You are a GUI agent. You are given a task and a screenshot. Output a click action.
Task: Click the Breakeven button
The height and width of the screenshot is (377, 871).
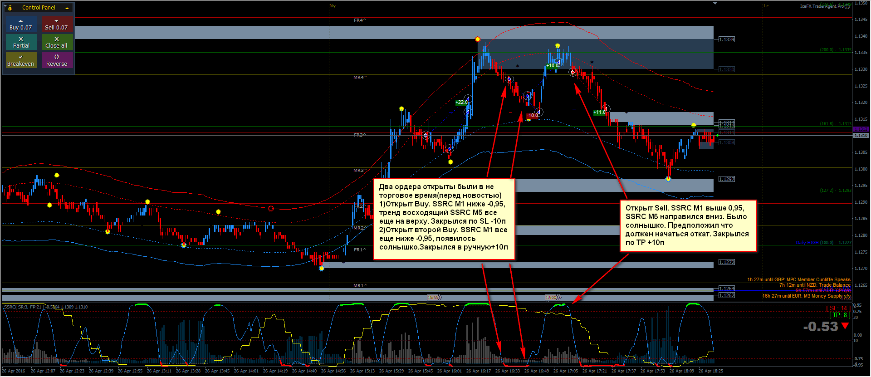coord(21,60)
